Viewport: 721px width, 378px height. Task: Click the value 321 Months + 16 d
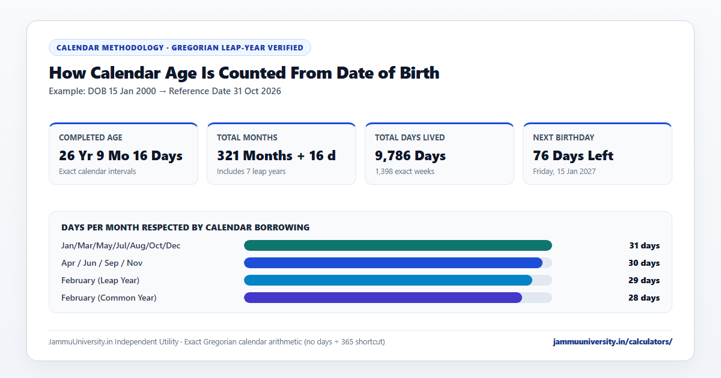(x=276, y=156)
